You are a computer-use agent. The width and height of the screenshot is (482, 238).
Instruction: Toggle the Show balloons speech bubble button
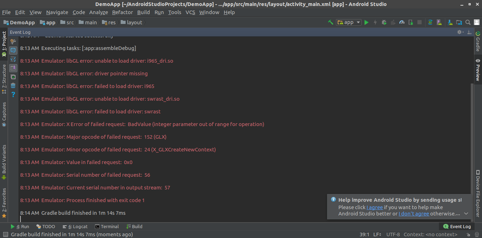pos(13,50)
